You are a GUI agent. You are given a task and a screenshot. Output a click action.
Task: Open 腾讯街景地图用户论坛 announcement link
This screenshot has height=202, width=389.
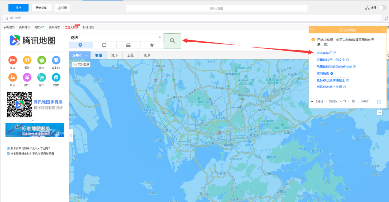click(30, 148)
